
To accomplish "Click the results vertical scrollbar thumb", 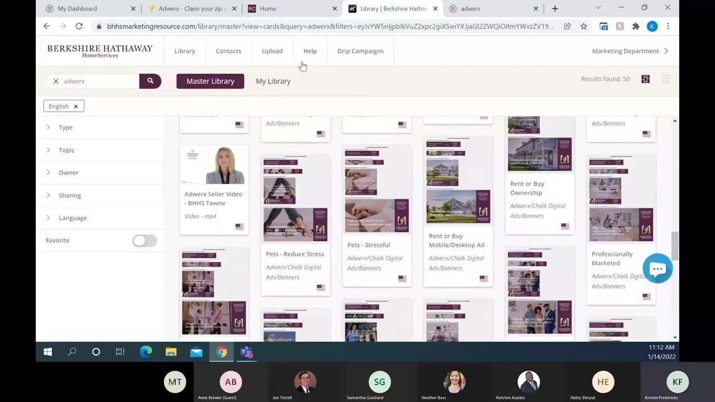I will [675, 246].
